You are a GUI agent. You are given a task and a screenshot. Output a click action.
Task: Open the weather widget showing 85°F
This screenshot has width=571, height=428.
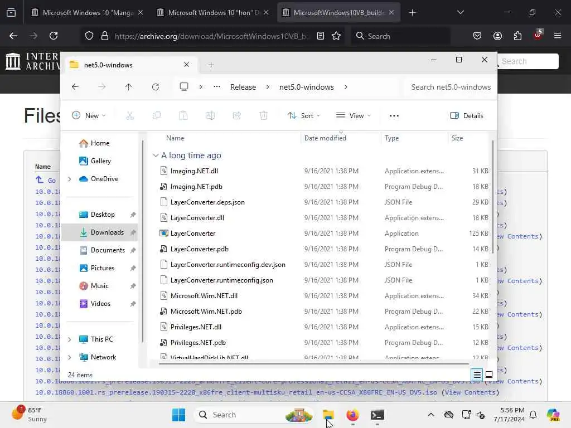tap(30, 415)
